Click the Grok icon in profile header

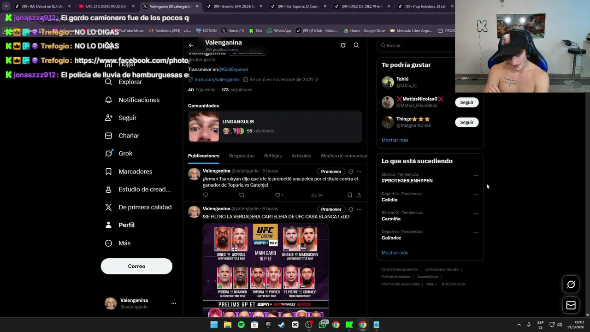click(343, 45)
